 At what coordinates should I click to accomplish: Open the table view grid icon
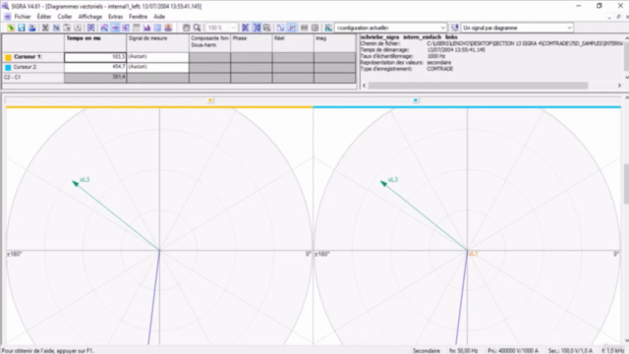157,28
